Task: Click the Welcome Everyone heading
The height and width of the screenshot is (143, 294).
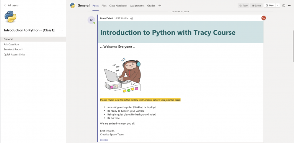Action: (118, 47)
